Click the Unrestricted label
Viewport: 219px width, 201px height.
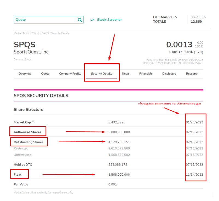point(22,155)
